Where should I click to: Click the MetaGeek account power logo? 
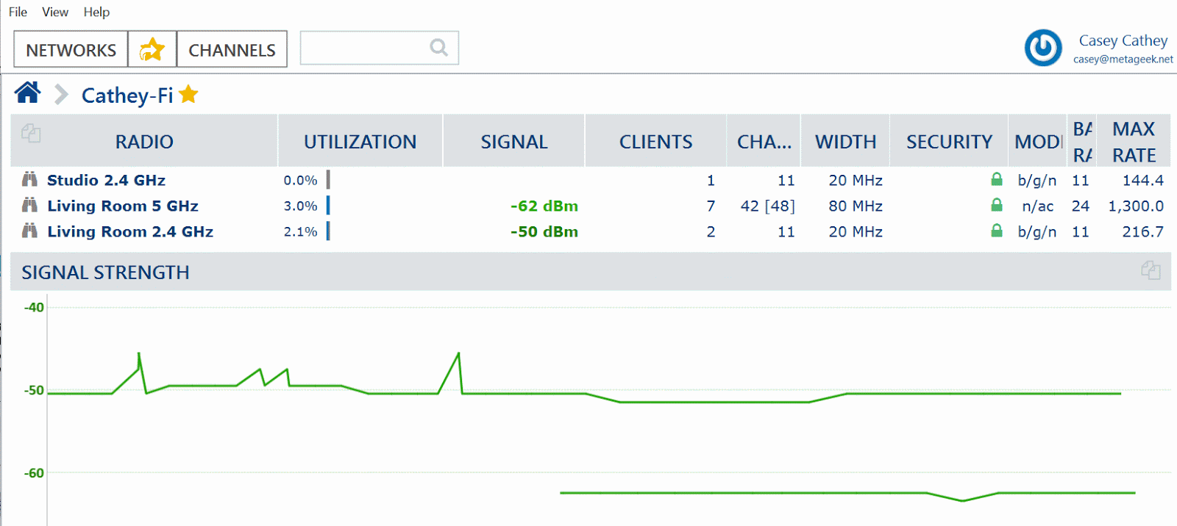pos(1042,48)
